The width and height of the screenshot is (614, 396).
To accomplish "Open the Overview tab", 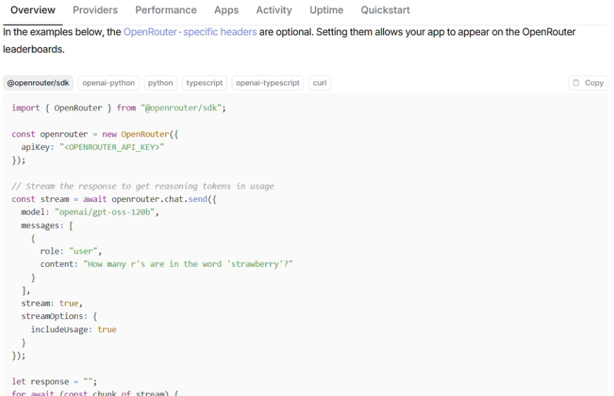I will [x=33, y=10].
